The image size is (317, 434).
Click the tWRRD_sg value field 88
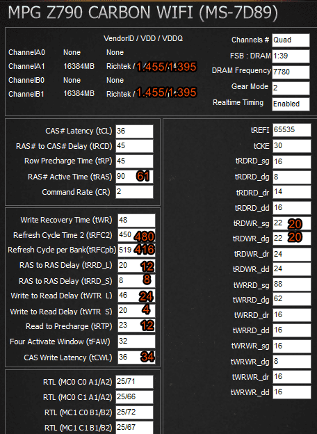click(292, 284)
